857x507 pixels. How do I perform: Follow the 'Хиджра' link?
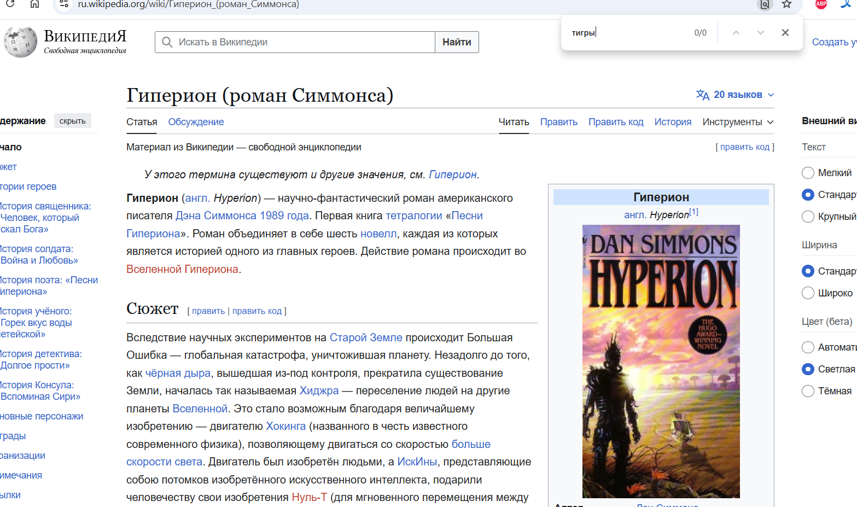click(x=319, y=391)
